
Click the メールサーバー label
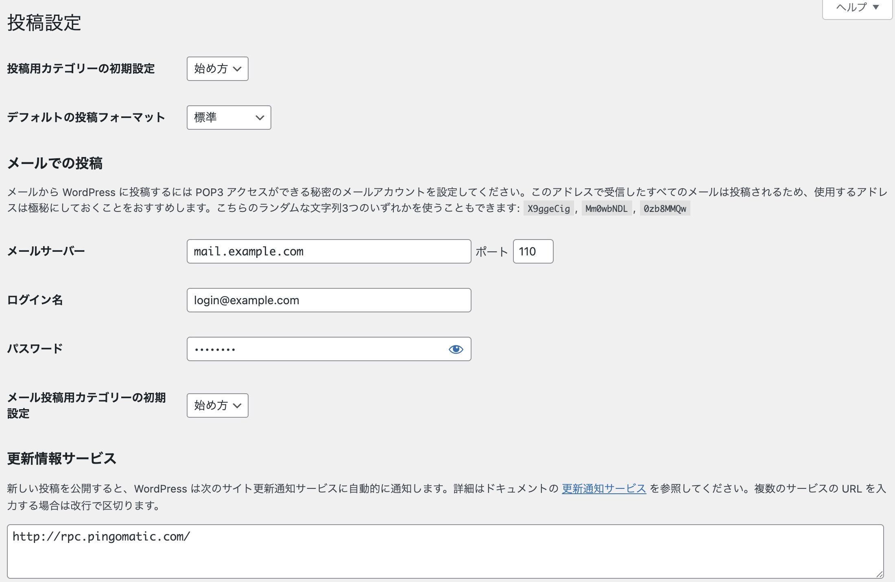46,251
